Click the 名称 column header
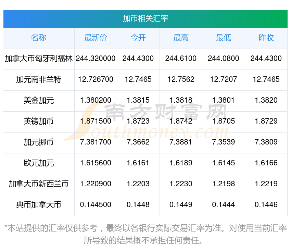Screen dimensions: 291x251 [x=39, y=38]
